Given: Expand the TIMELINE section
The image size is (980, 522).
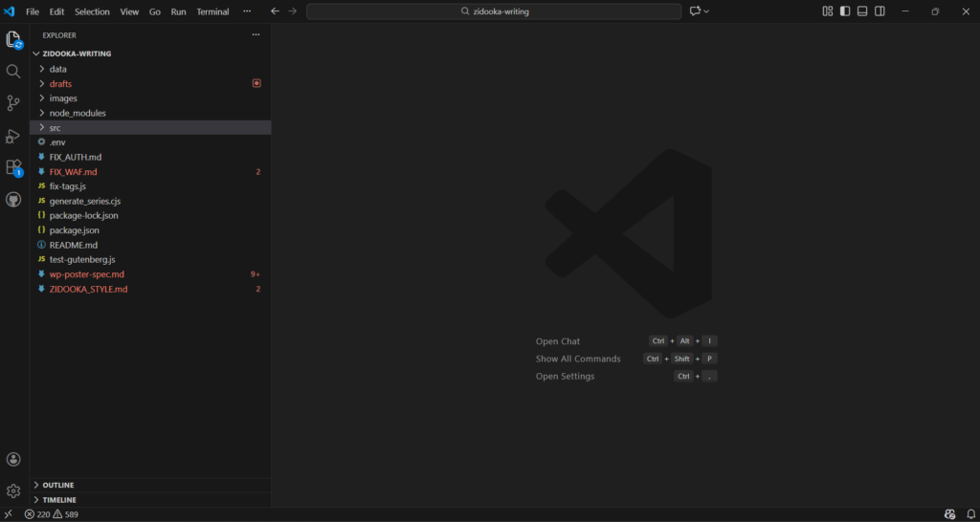Looking at the screenshot, I should [x=58, y=499].
